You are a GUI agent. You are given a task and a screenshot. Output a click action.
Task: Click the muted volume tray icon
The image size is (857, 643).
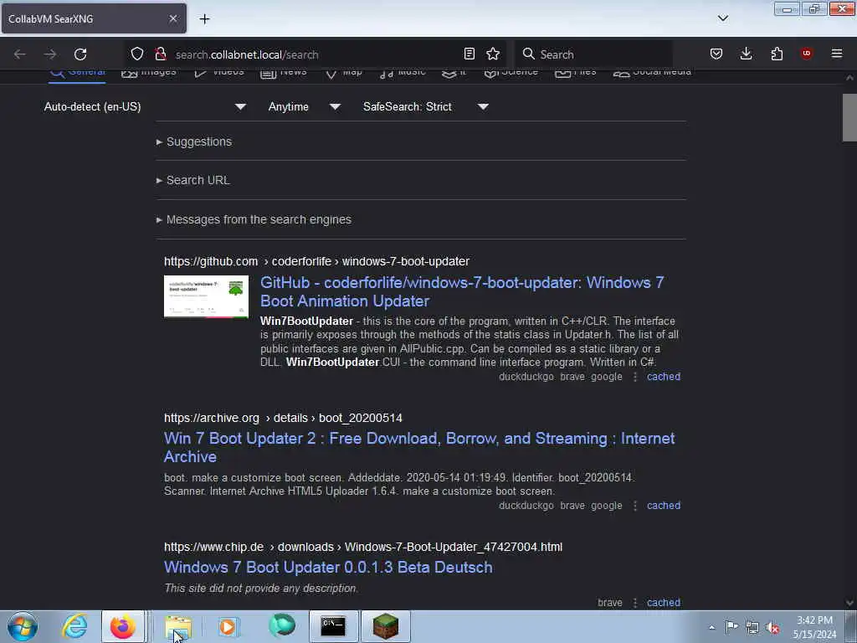[772, 627]
